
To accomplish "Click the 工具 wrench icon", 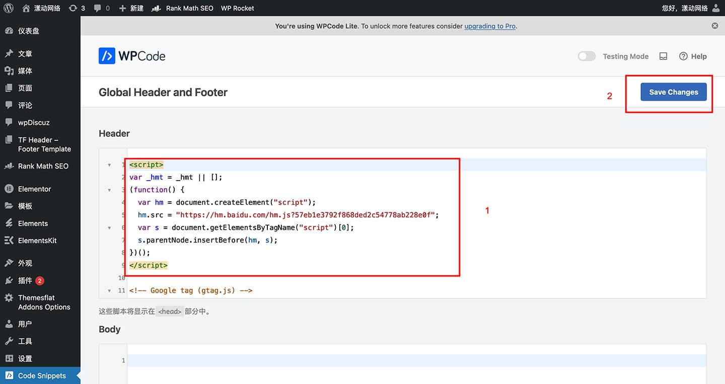I will coord(9,341).
